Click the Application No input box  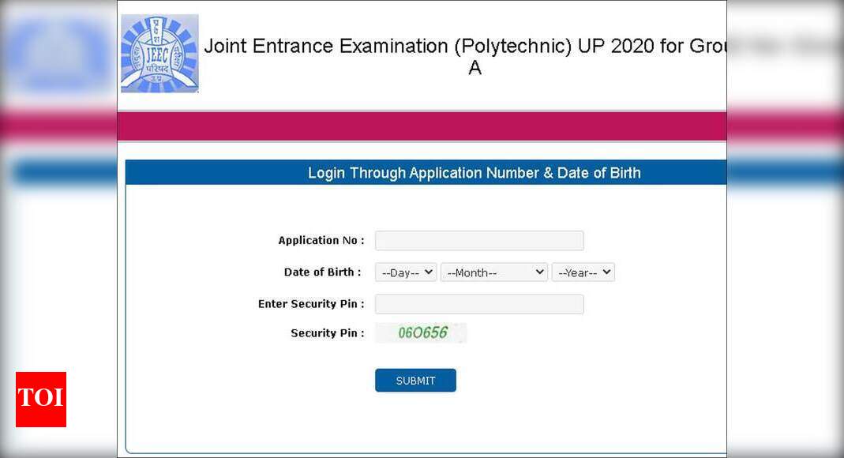[478, 240]
